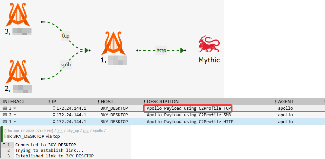This screenshot has width=325, height=159.
Task: Open the keyboard interact icon for callback 1
Action: coord(5,122)
